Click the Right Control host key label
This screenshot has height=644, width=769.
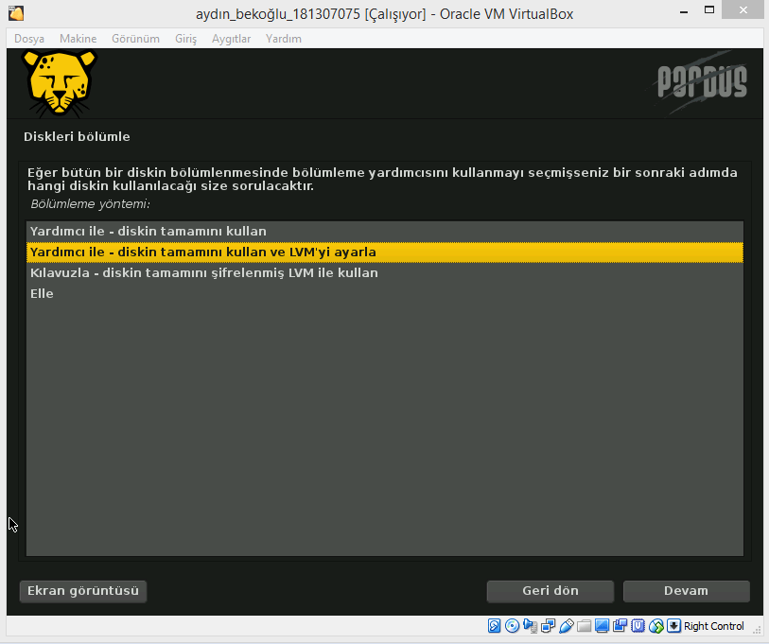(714, 626)
